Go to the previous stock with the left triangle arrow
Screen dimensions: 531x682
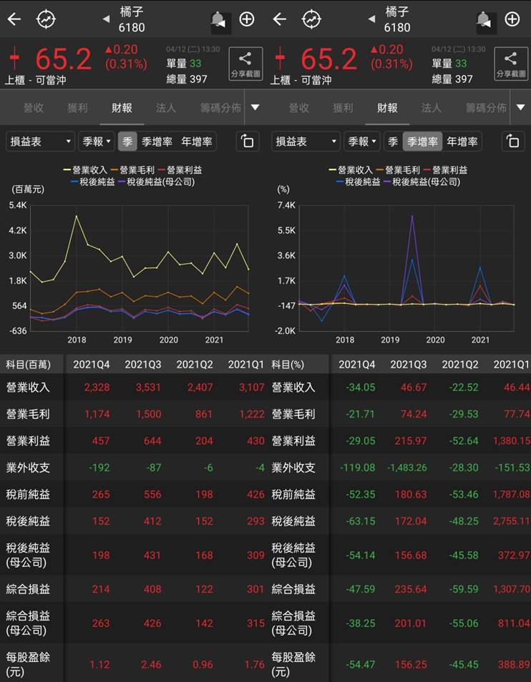point(106,19)
